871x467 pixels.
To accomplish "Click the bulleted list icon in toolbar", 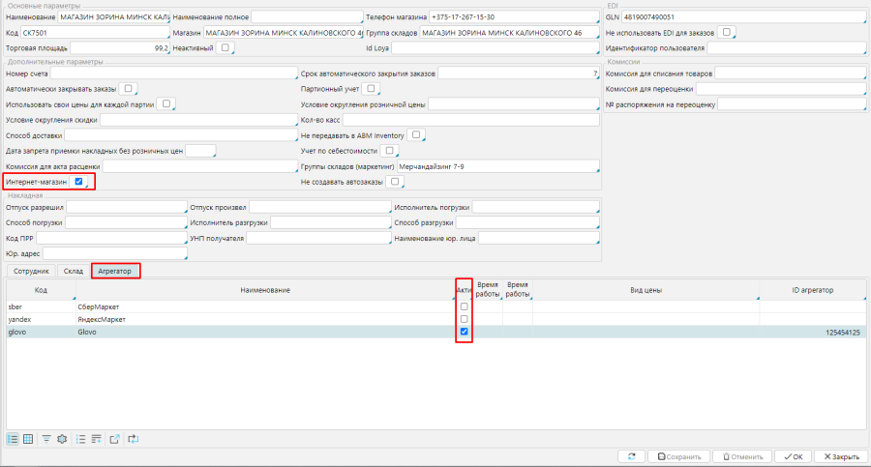I will [x=80, y=439].
